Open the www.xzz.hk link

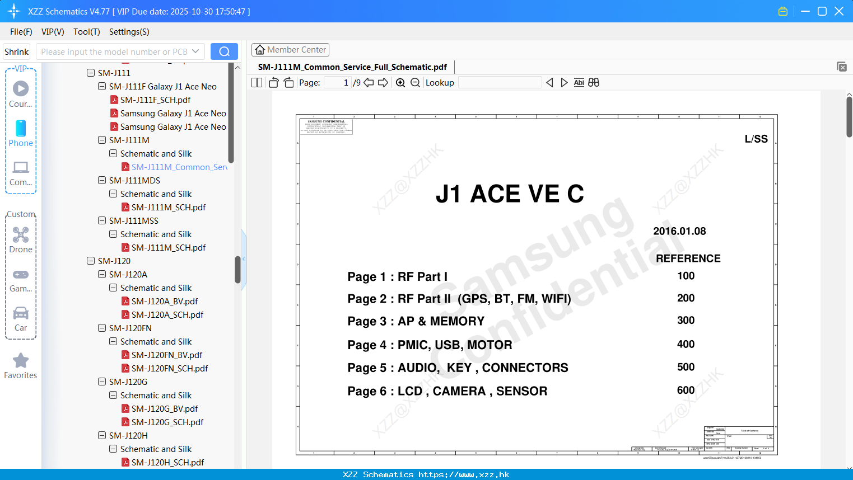464,474
